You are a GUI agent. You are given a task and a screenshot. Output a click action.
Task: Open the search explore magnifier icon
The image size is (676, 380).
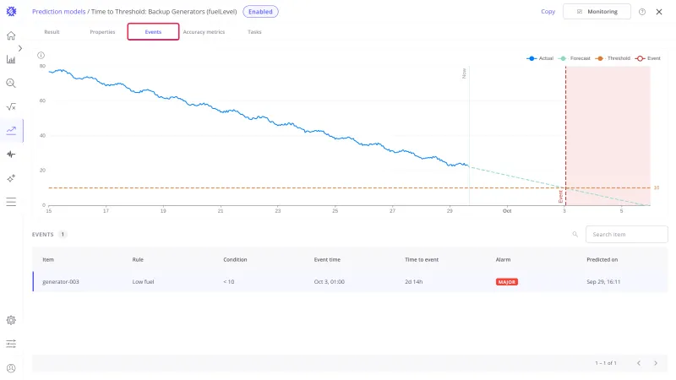point(11,83)
